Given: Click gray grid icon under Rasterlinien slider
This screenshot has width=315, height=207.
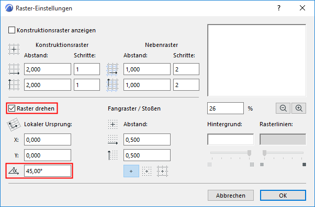Looking at the screenshot, I should pyautogui.click(x=262, y=165).
